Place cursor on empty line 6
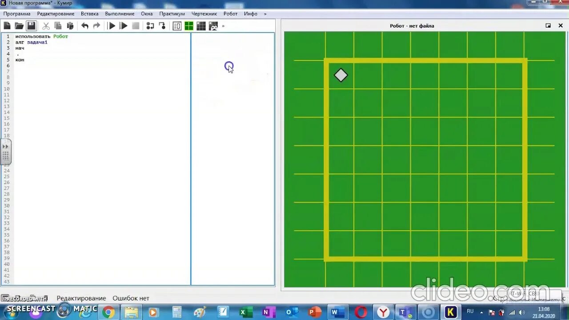This screenshot has height=320, width=569. click(x=102, y=65)
